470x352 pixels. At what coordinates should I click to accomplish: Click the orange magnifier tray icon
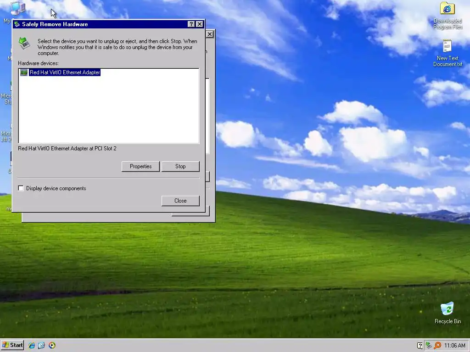coord(437,346)
